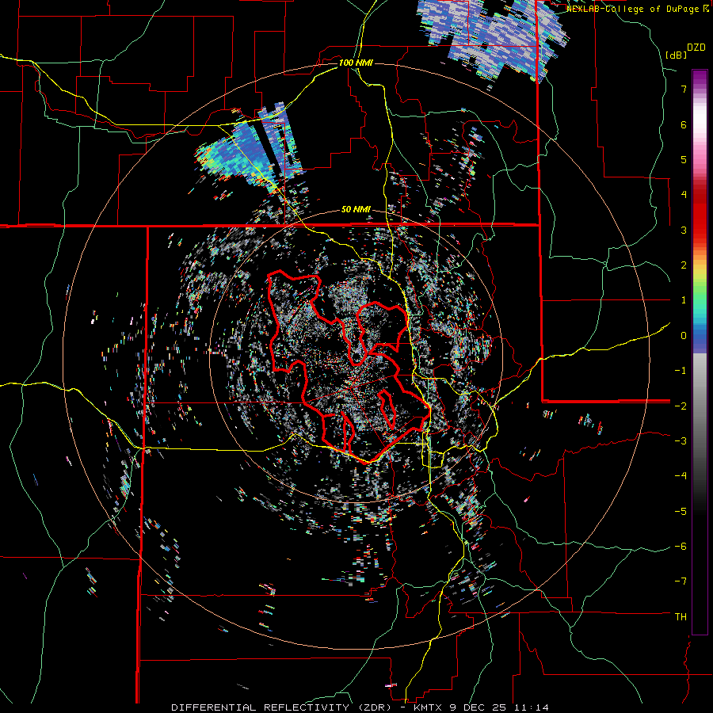
Task: Click the "-2" value on the color scale
Action: pyautogui.click(x=681, y=406)
